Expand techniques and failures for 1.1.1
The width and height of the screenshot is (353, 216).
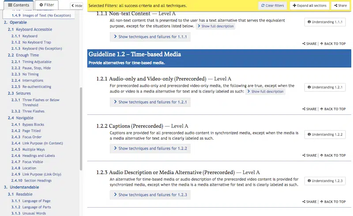150,37
